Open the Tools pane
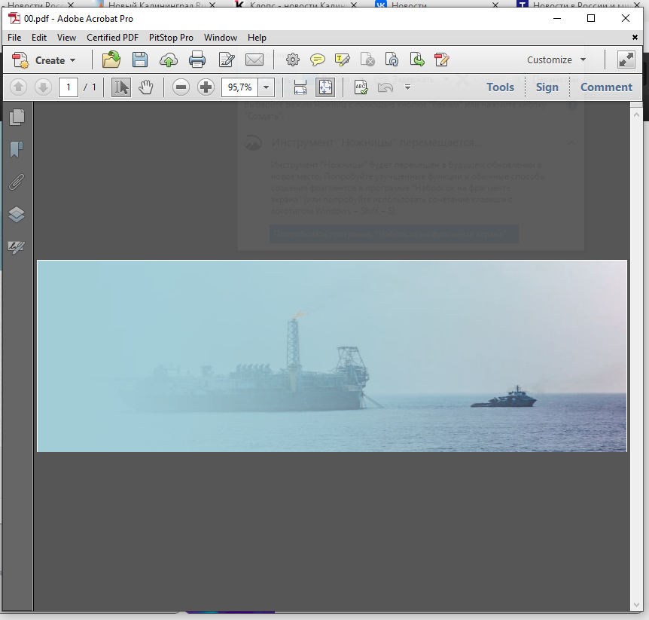Viewport: 649px width, 620px height. (x=500, y=87)
